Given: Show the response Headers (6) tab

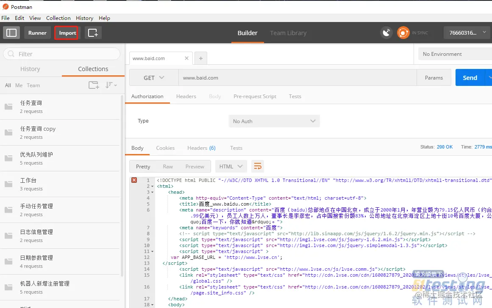Looking at the screenshot, I should (x=201, y=148).
